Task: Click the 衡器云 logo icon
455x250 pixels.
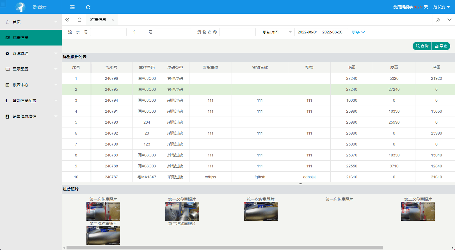Action: click(x=20, y=7)
